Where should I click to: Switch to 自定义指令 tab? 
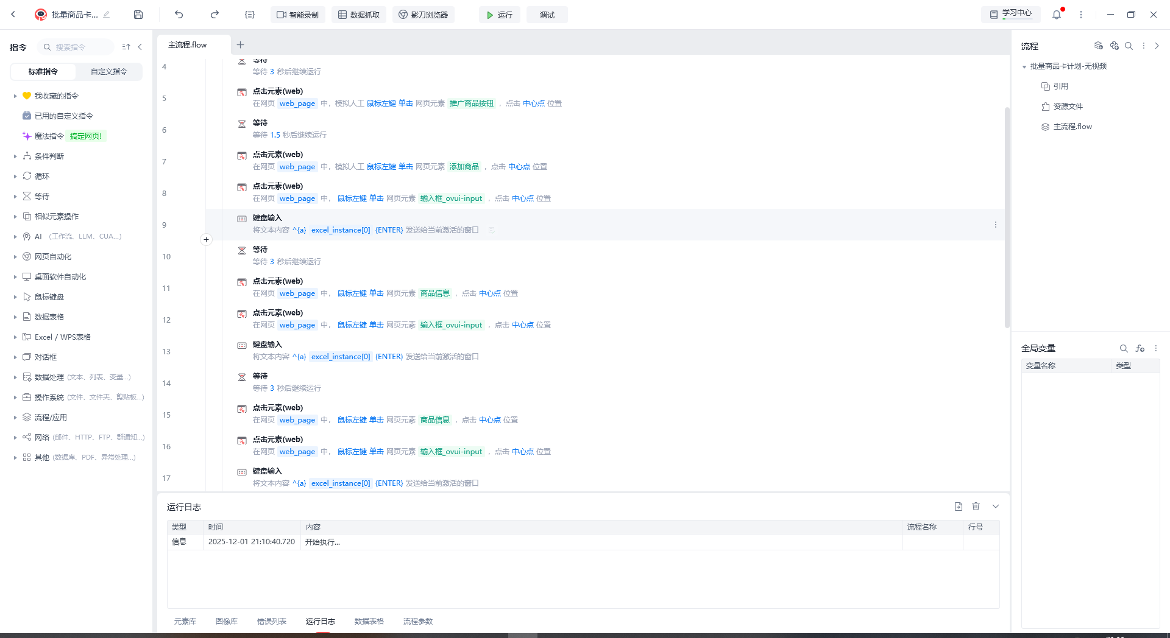pos(109,71)
